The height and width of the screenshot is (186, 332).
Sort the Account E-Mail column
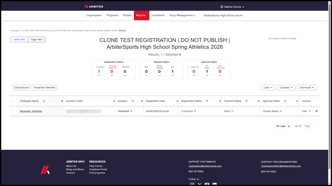click(114, 101)
